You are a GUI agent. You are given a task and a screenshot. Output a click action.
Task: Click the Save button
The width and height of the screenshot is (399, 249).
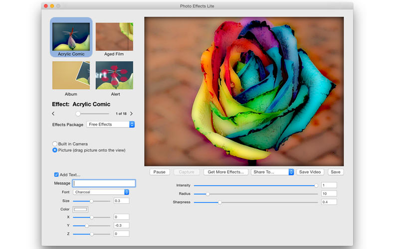336,172
